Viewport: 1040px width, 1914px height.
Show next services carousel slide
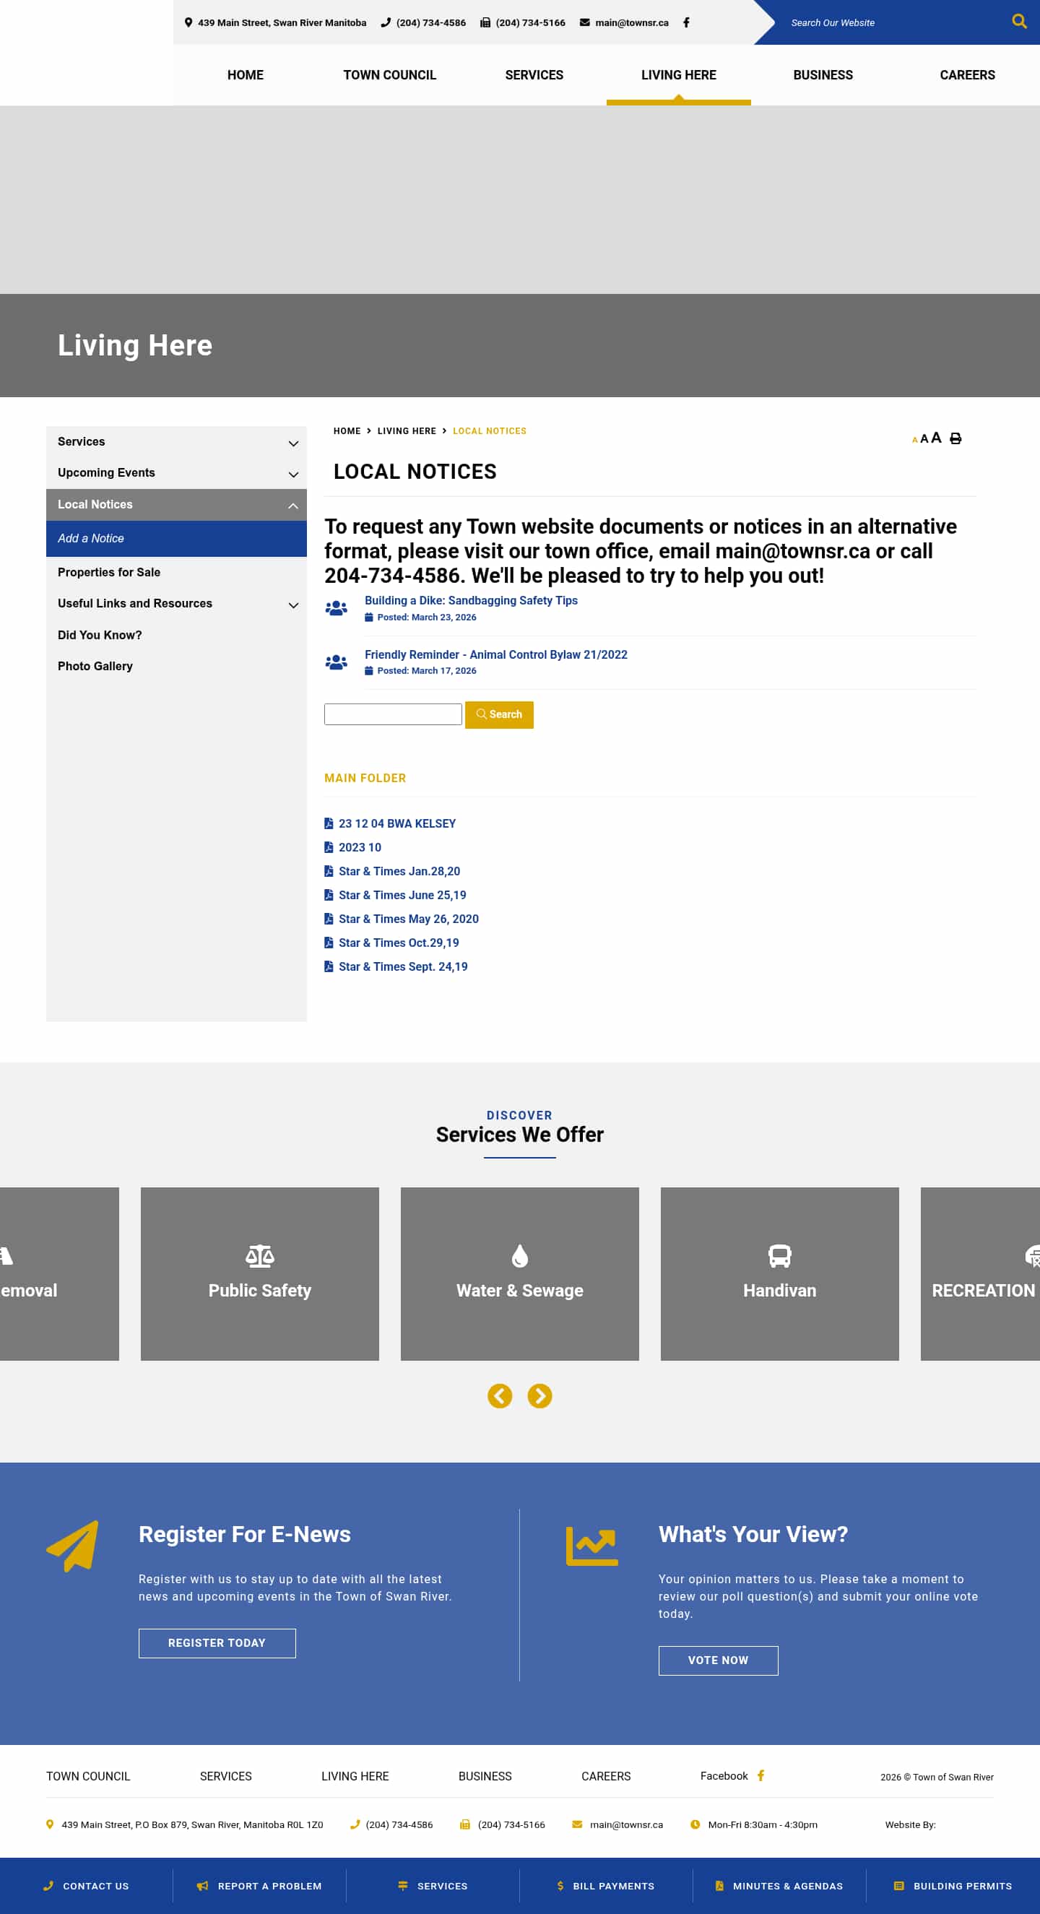tap(540, 1395)
